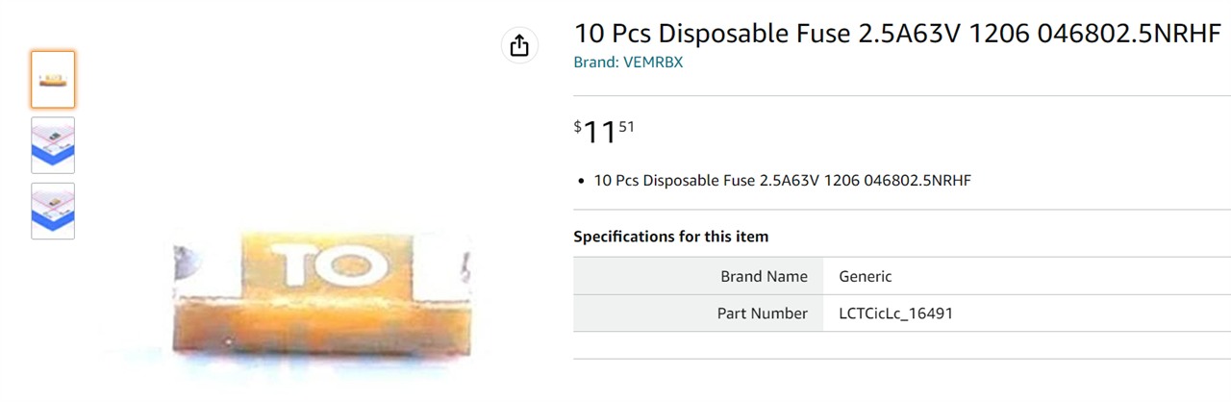Select the first product thumbnail
Viewport: 1231px width, 402px height.
(53, 79)
